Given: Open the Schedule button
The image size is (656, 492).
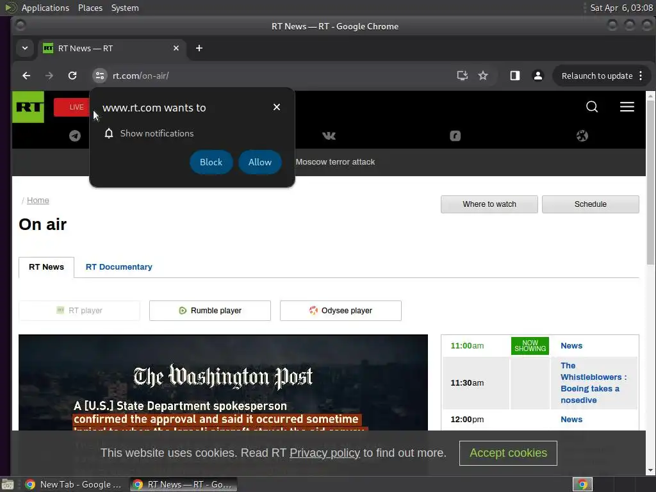Looking at the screenshot, I should 590,204.
